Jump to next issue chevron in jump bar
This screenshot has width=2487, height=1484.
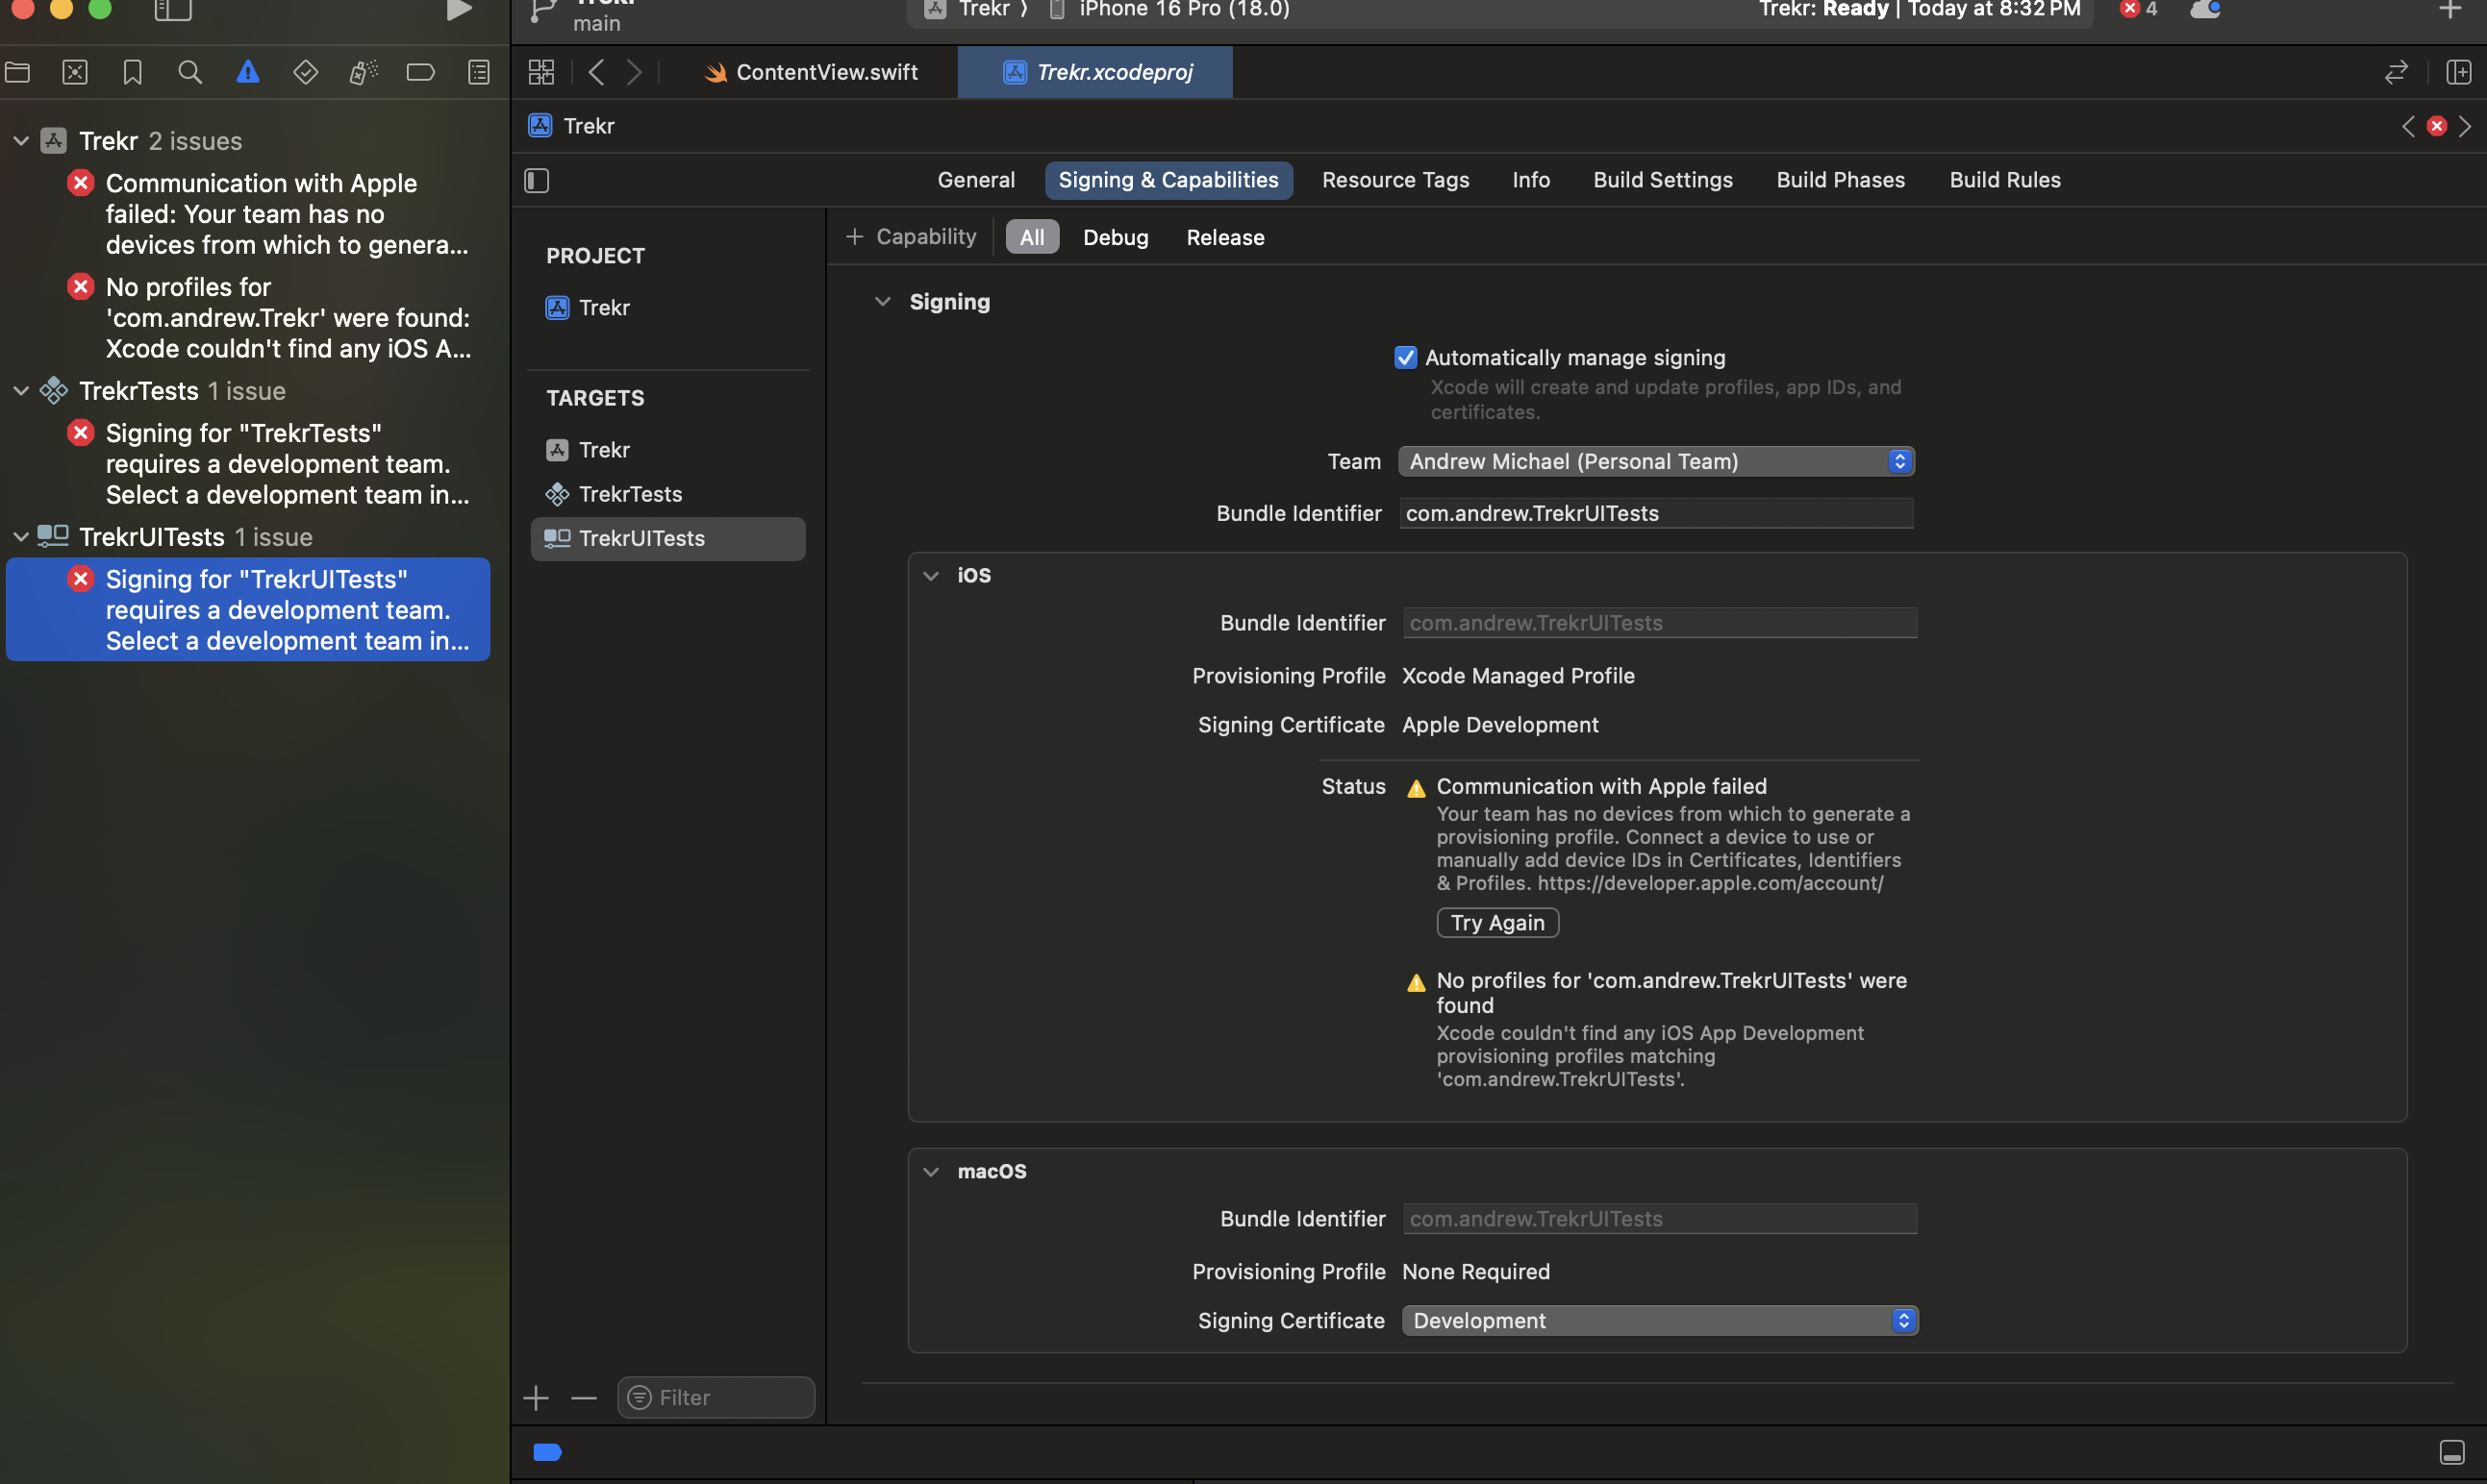(2465, 126)
